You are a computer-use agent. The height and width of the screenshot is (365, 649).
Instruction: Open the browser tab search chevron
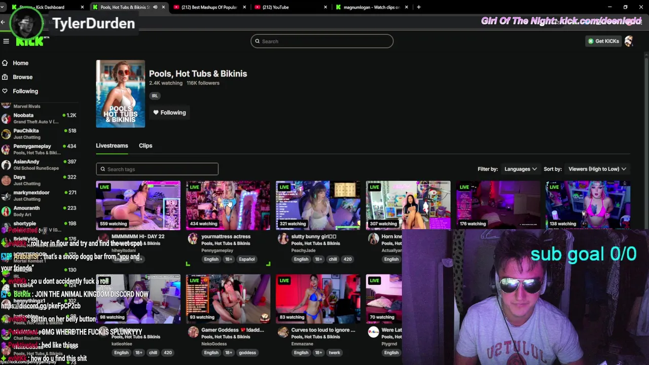[x=3, y=7]
